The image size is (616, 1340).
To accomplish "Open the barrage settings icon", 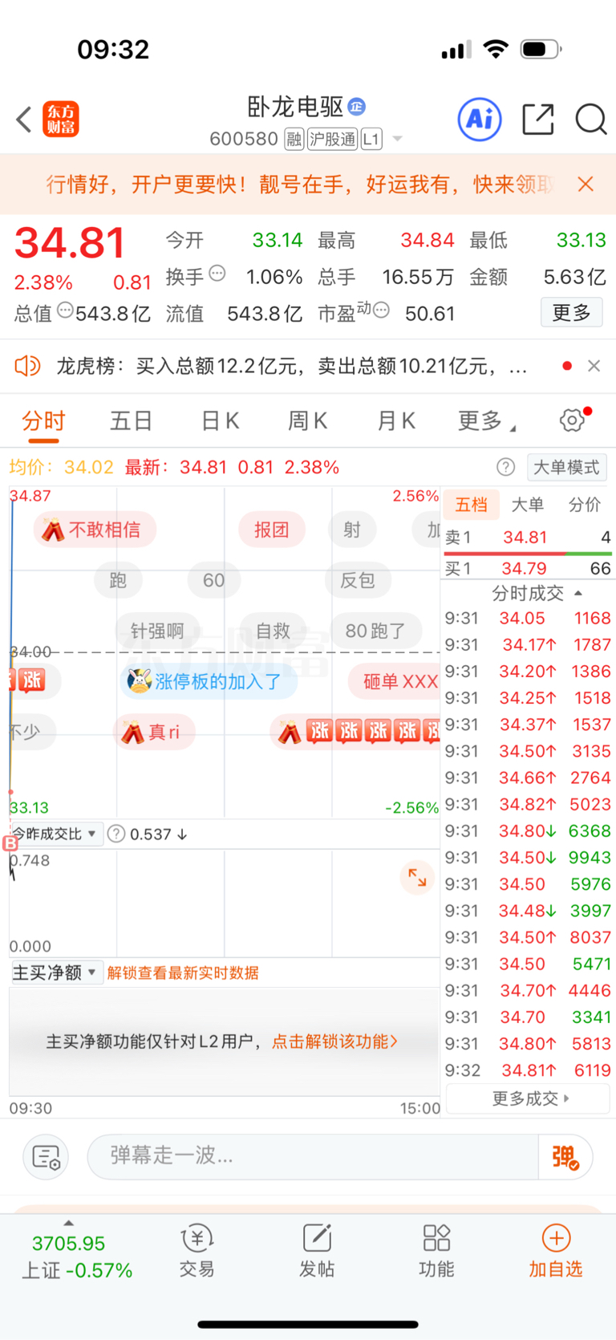I will click(x=46, y=1156).
